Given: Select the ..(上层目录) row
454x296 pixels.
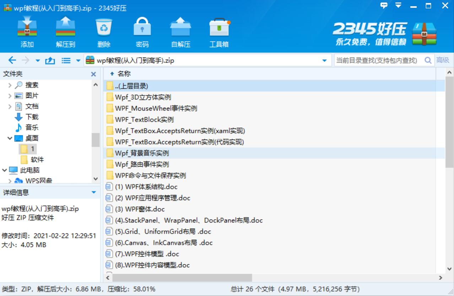Looking at the screenshot, I should [x=274, y=86].
